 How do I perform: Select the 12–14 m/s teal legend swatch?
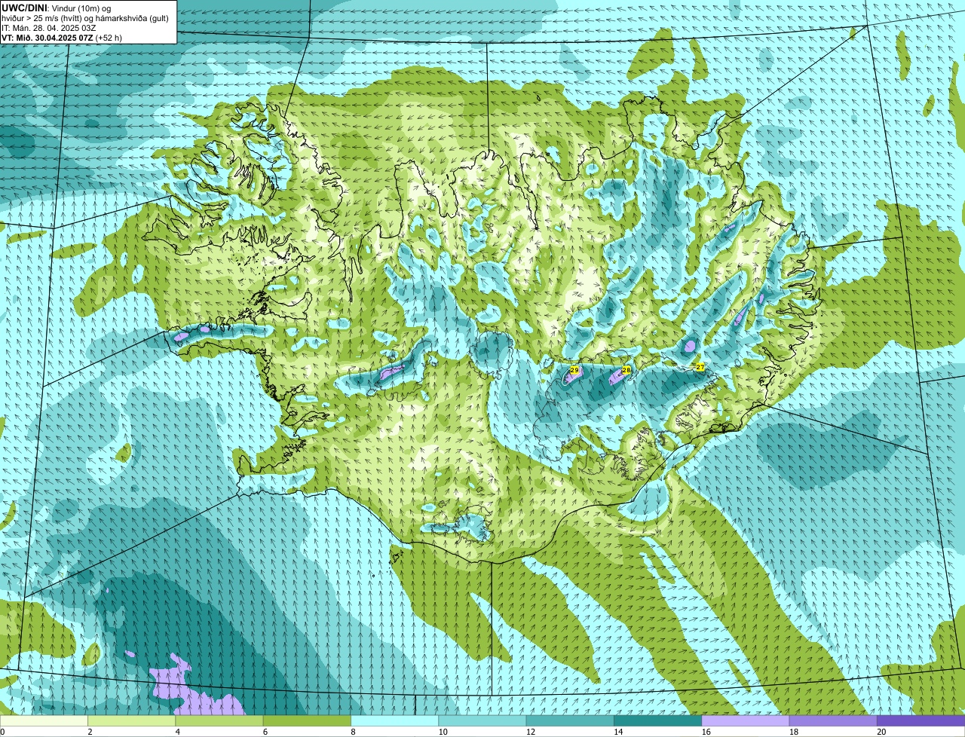click(x=570, y=720)
